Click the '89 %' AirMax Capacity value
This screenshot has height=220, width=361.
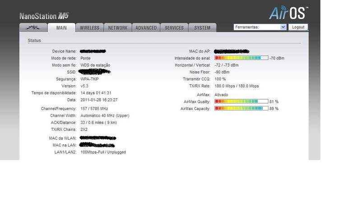pos(274,109)
